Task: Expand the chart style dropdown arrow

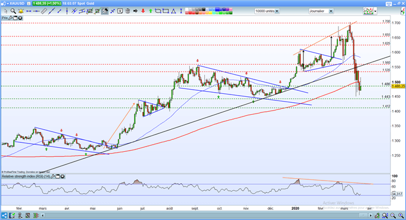Action: (375, 11)
